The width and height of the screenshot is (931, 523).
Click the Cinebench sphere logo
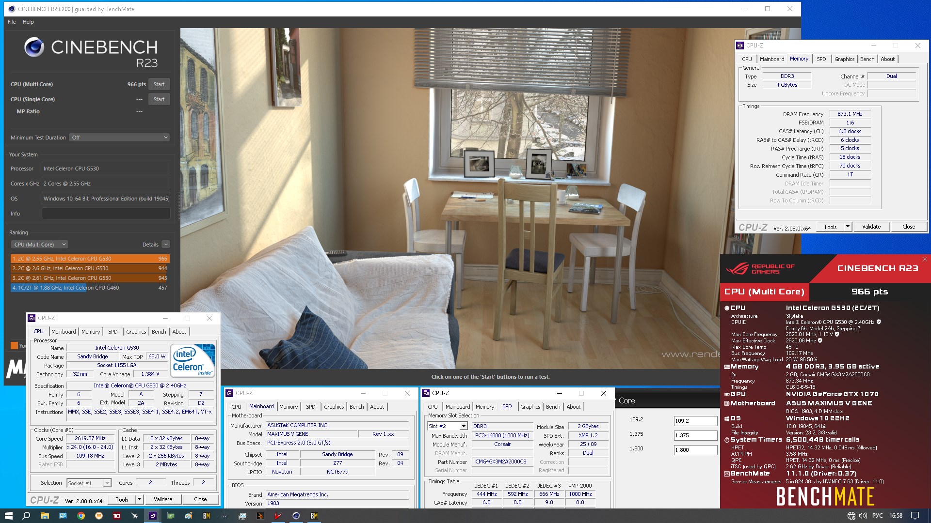[x=34, y=47]
